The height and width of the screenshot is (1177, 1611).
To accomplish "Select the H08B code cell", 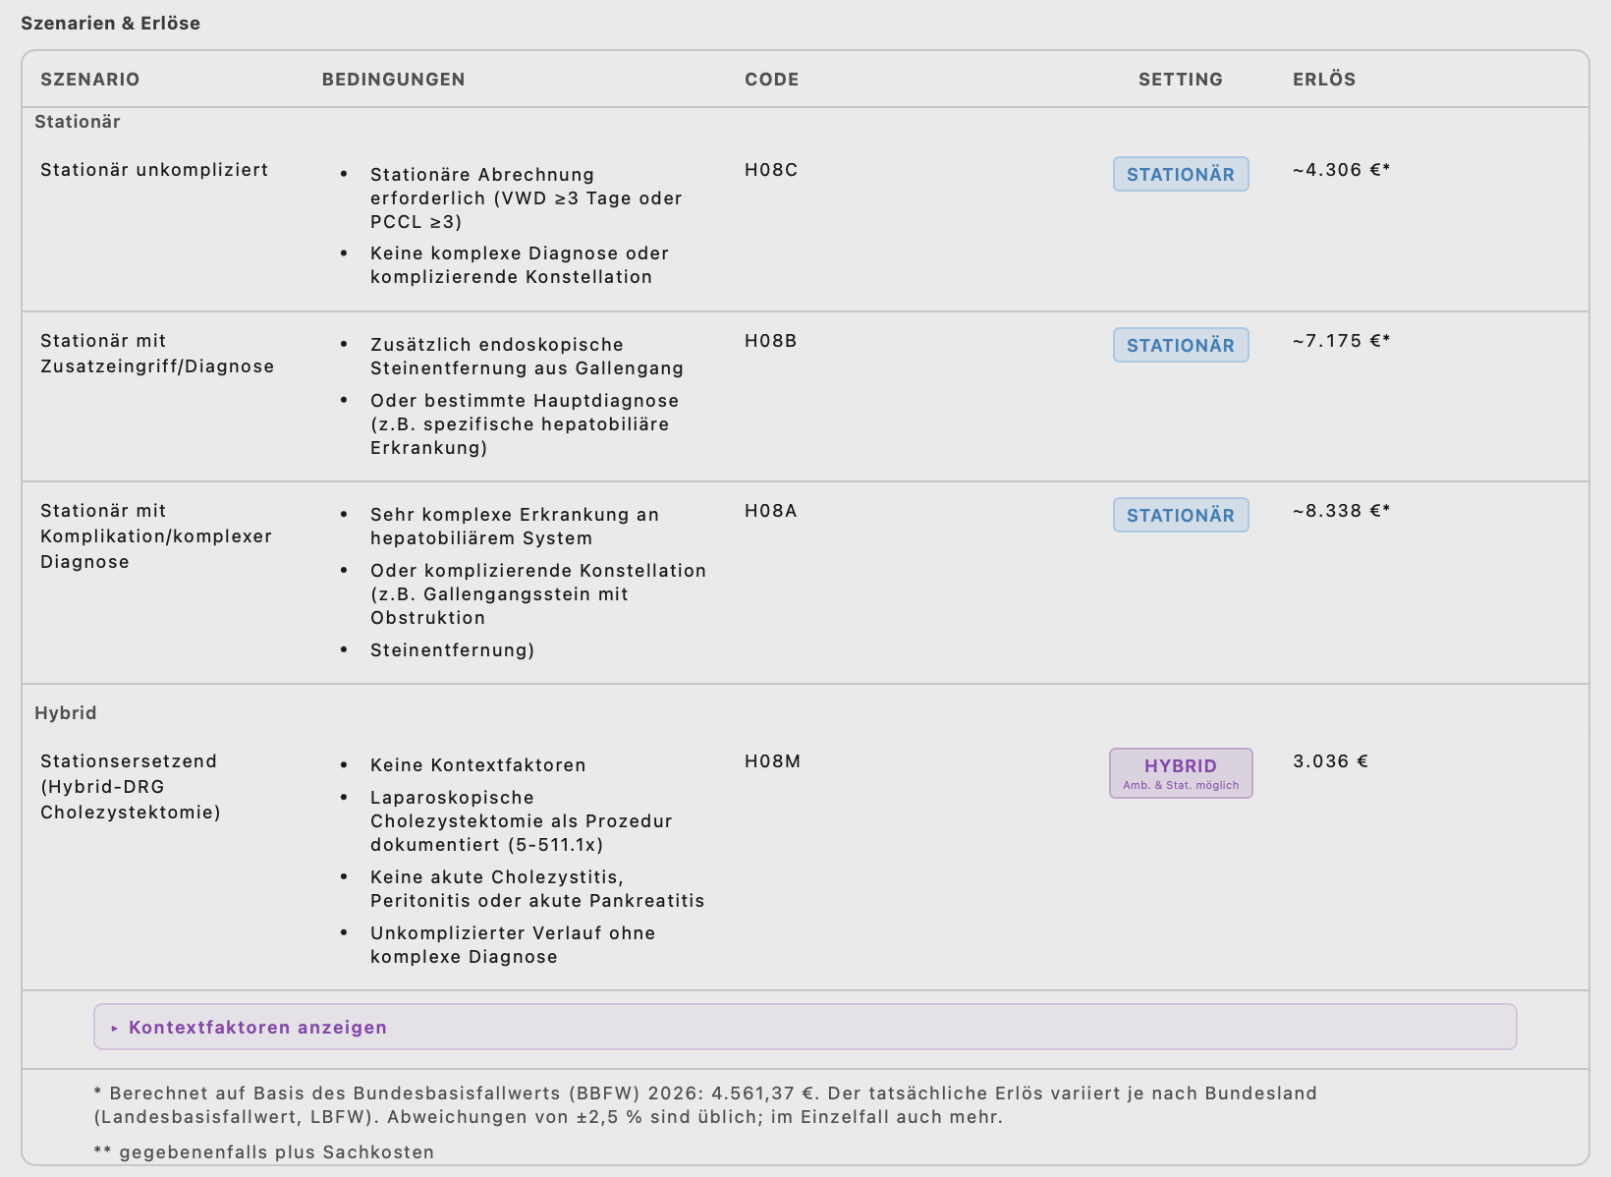I will (x=770, y=341).
